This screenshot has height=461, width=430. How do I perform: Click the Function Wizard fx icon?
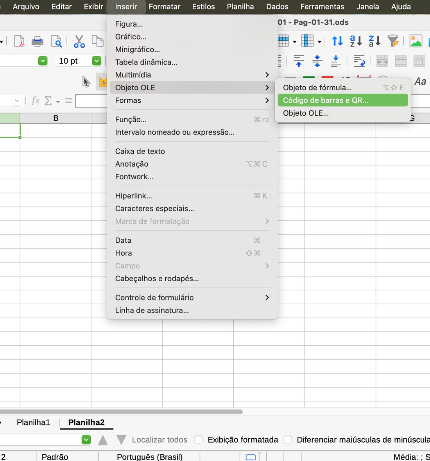[35, 100]
